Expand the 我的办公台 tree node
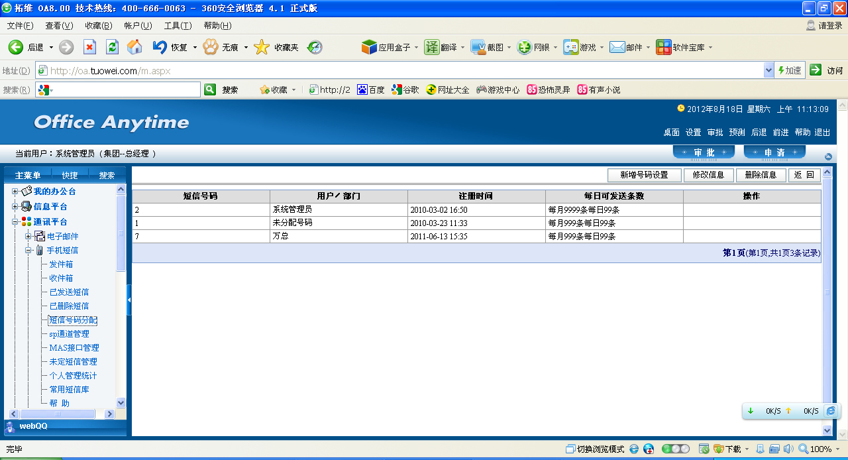 [x=15, y=191]
